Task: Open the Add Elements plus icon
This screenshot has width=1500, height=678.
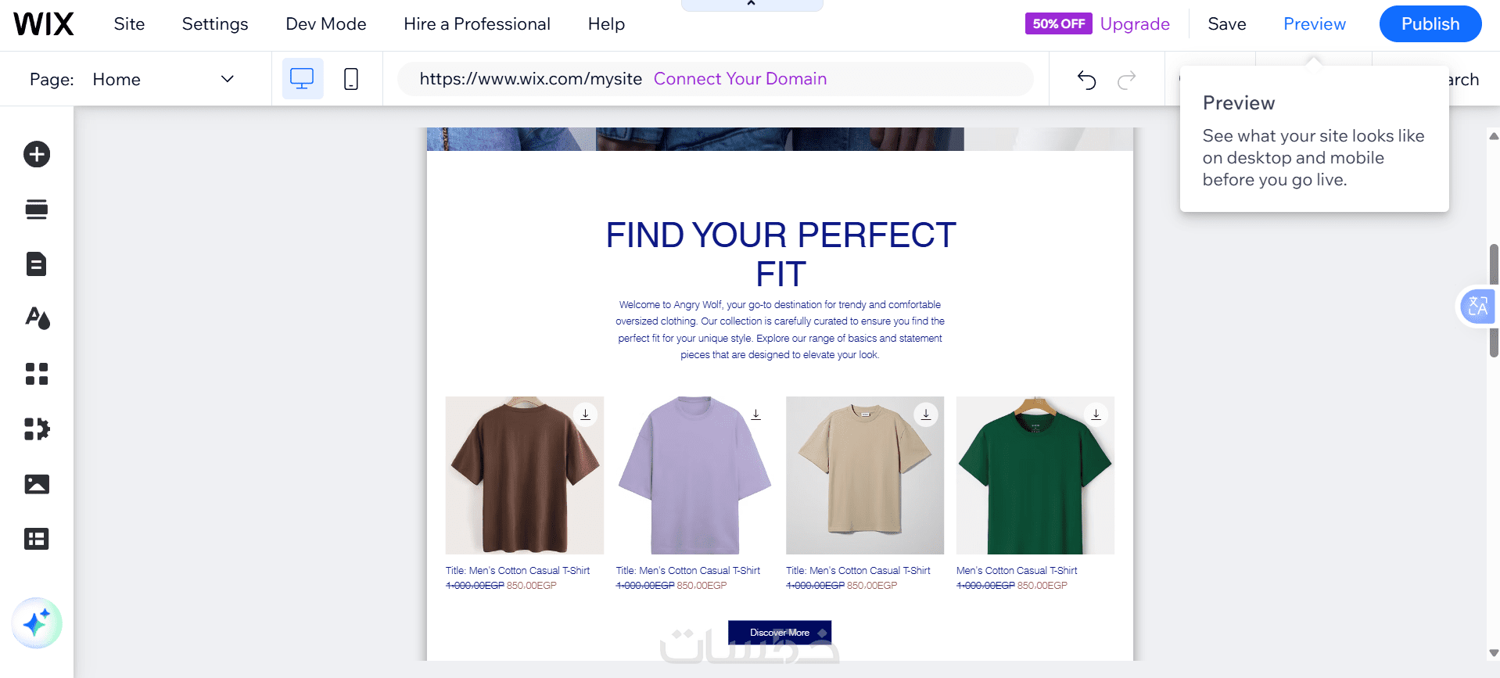Action: tap(37, 154)
